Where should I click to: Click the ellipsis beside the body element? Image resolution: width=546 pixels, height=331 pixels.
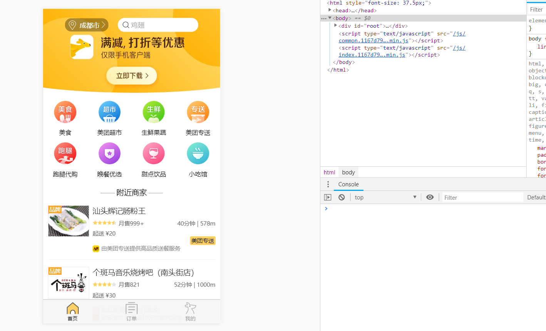click(x=324, y=18)
